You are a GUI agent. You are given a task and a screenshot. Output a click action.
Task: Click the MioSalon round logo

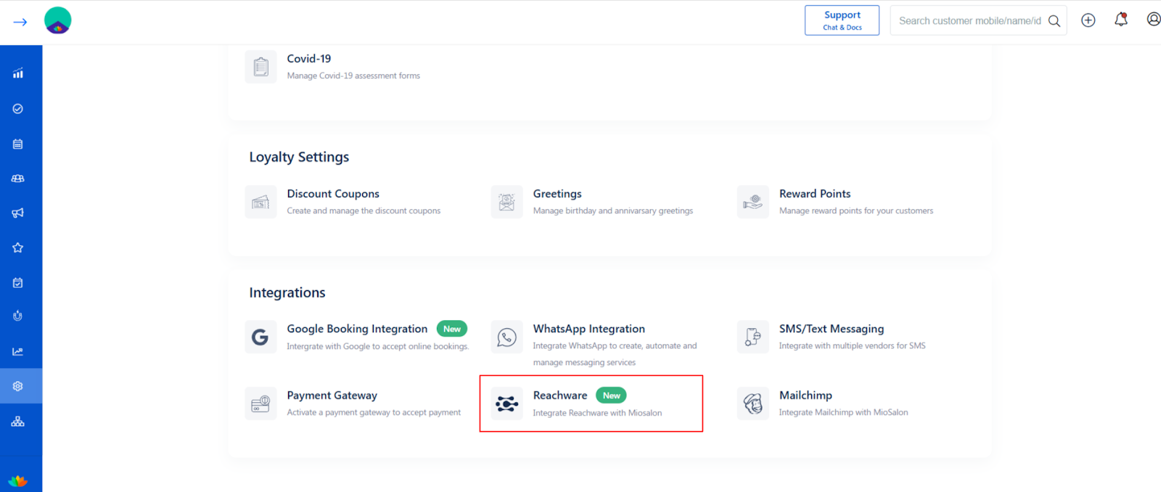(58, 20)
